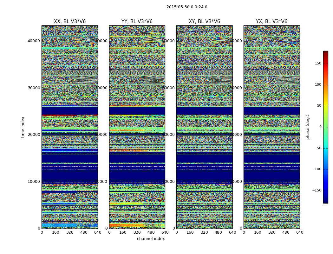Click the 'channel index' x-axis label
The height and width of the screenshot is (254, 333).
point(151,239)
